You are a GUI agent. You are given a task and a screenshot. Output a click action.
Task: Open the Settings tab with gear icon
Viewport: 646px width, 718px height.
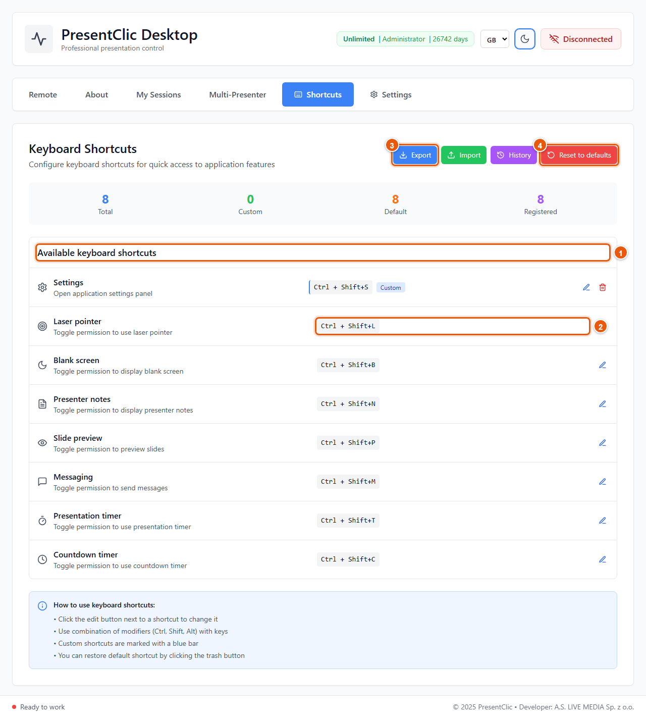pyautogui.click(x=391, y=94)
